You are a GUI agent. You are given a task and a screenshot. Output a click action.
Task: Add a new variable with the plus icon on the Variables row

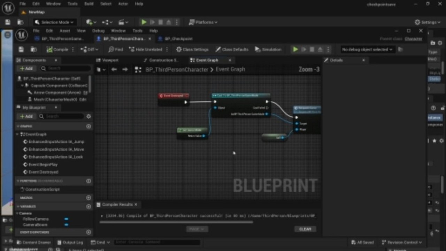89,206
